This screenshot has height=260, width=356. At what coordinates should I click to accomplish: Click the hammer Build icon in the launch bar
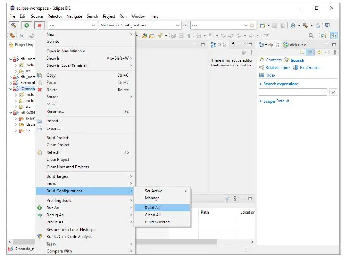click(x=14, y=25)
